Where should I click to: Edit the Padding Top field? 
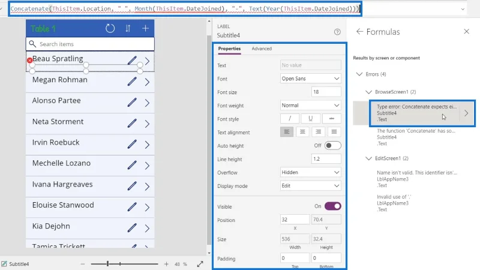(x=295, y=258)
